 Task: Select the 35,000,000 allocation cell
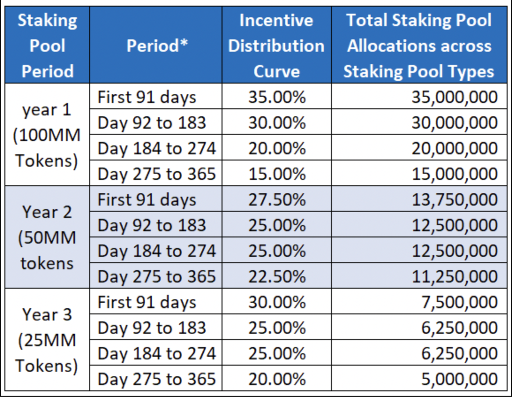pos(454,97)
